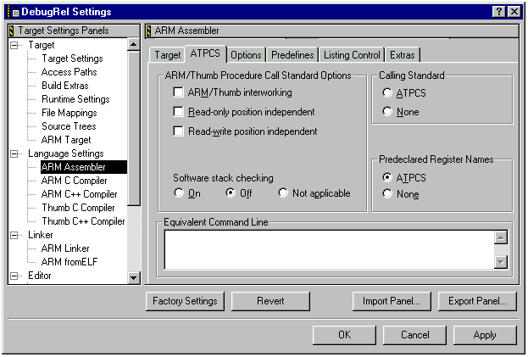Click Equivalent Command Line scroll-up arrow
528x357 pixels.
pyautogui.click(x=501, y=237)
